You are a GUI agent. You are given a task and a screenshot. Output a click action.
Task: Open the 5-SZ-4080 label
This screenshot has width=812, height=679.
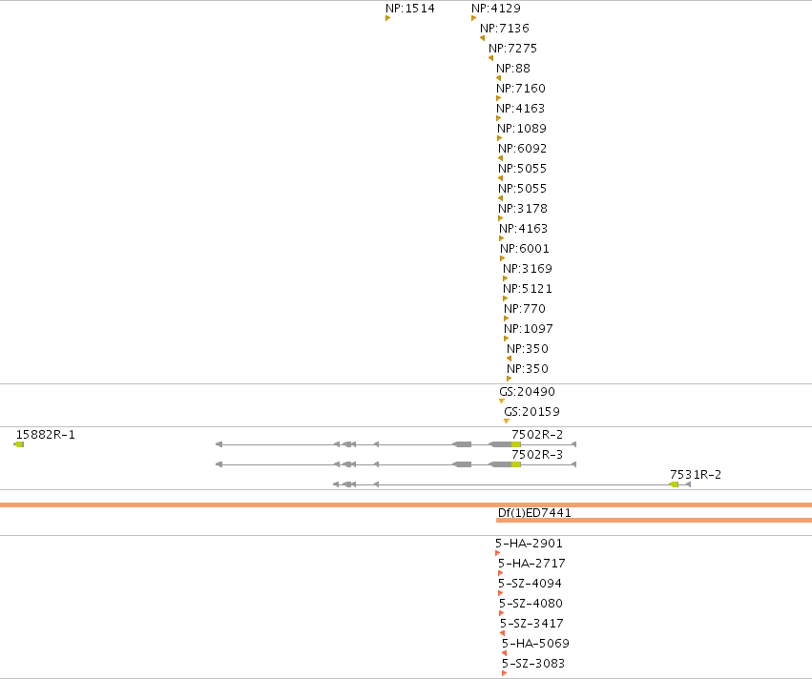click(x=531, y=604)
